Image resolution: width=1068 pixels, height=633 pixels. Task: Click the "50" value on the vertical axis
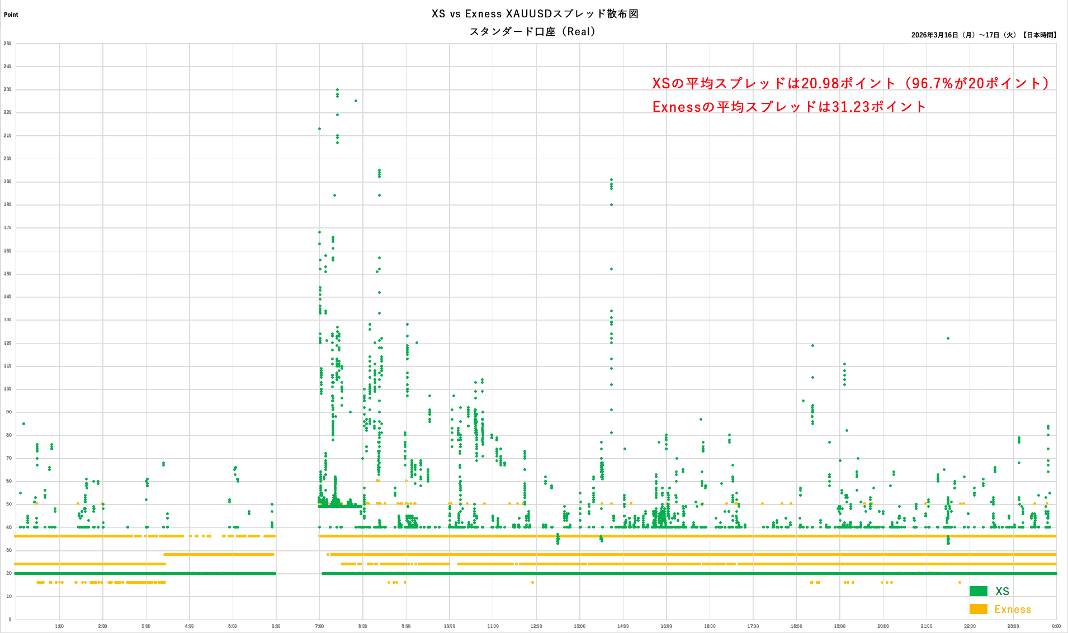(9, 505)
